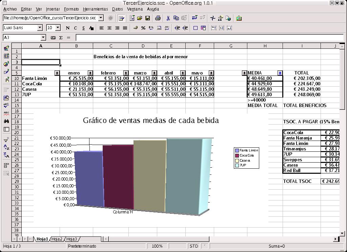347x252 pixels.
Task: Click the Casera legend color swatch
Action: 237,161
